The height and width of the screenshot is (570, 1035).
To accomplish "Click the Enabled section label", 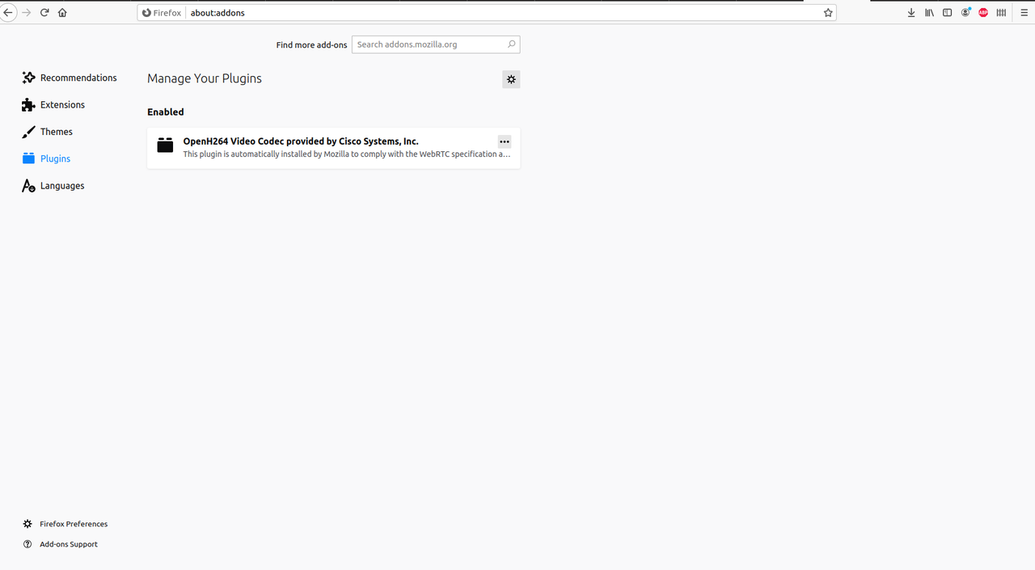I will point(166,112).
